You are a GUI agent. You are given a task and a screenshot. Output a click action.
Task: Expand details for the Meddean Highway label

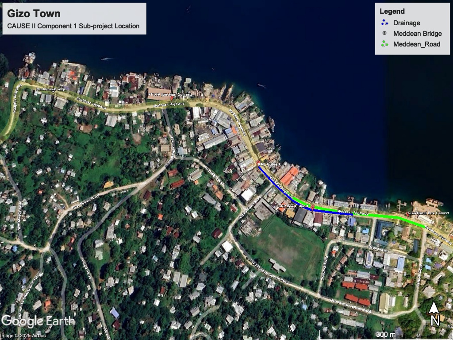click(168, 105)
